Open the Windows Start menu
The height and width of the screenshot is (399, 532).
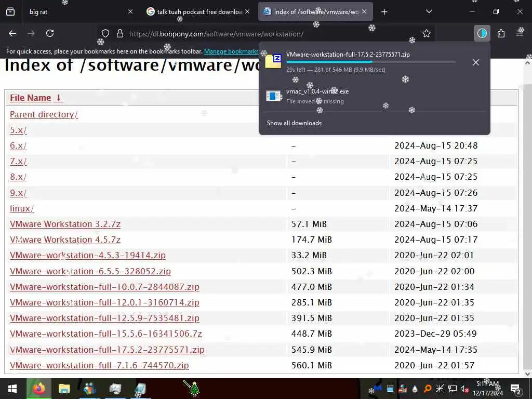pos(12,389)
